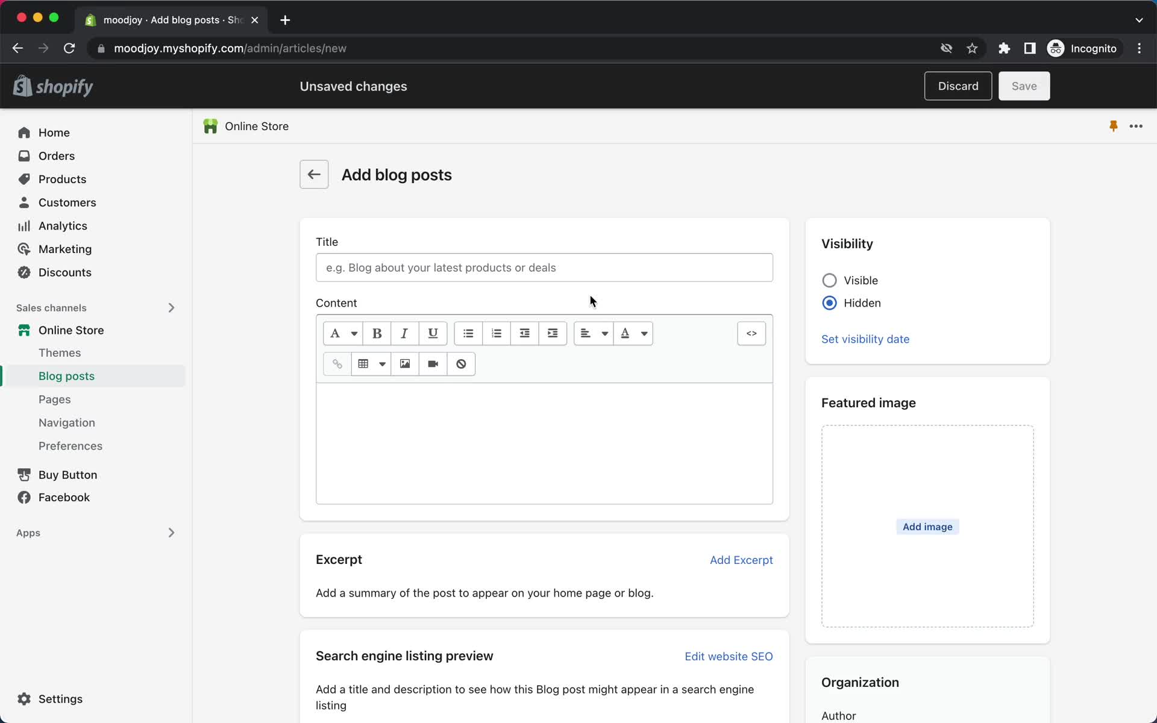Viewport: 1157px width, 723px height.
Task: Outdent the selected text
Action: (x=524, y=333)
